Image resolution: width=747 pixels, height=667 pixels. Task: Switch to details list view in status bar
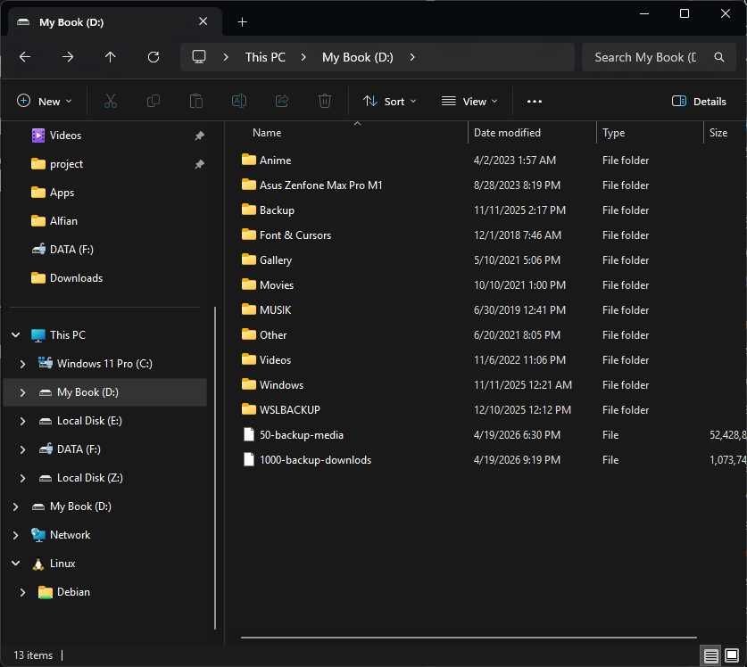(x=710, y=655)
